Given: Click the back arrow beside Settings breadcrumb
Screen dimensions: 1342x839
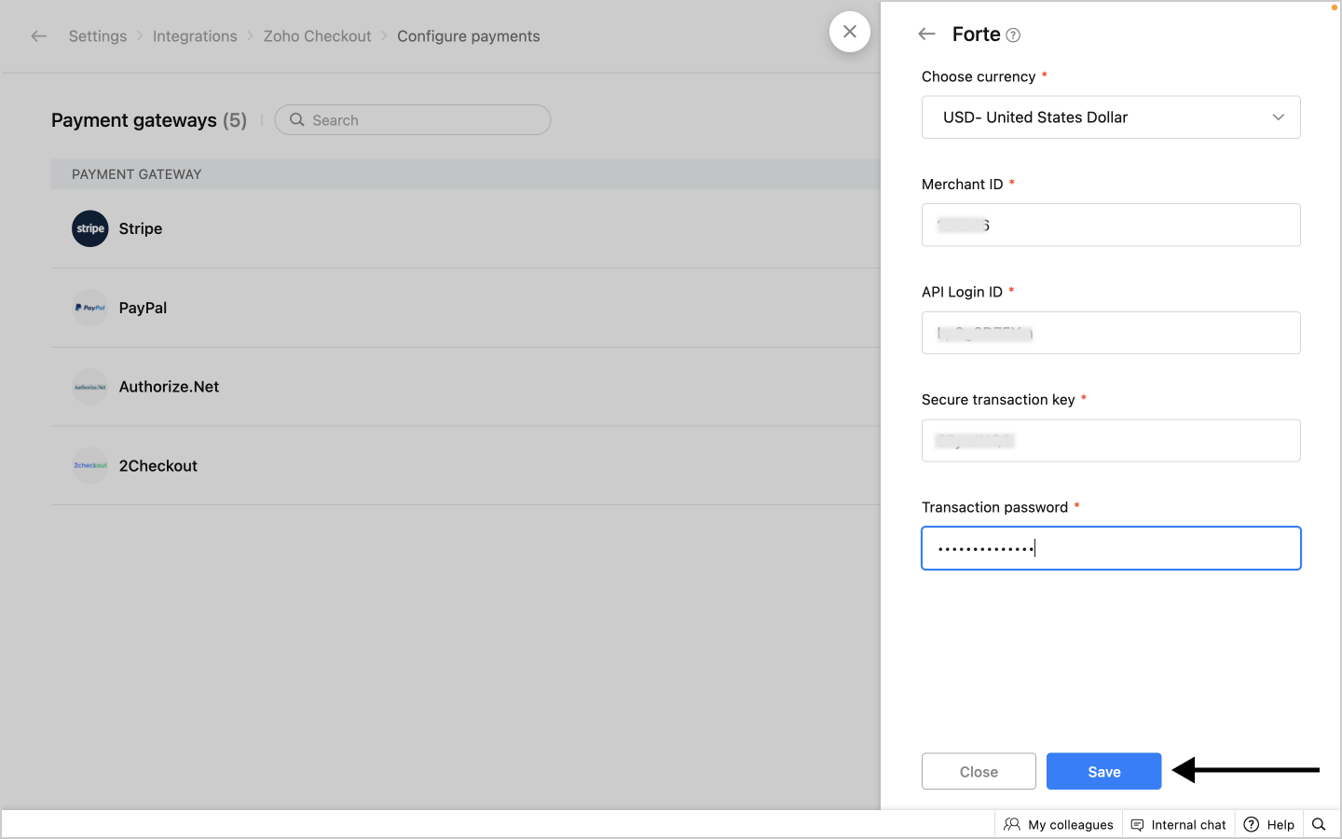Looking at the screenshot, I should coord(39,36).
